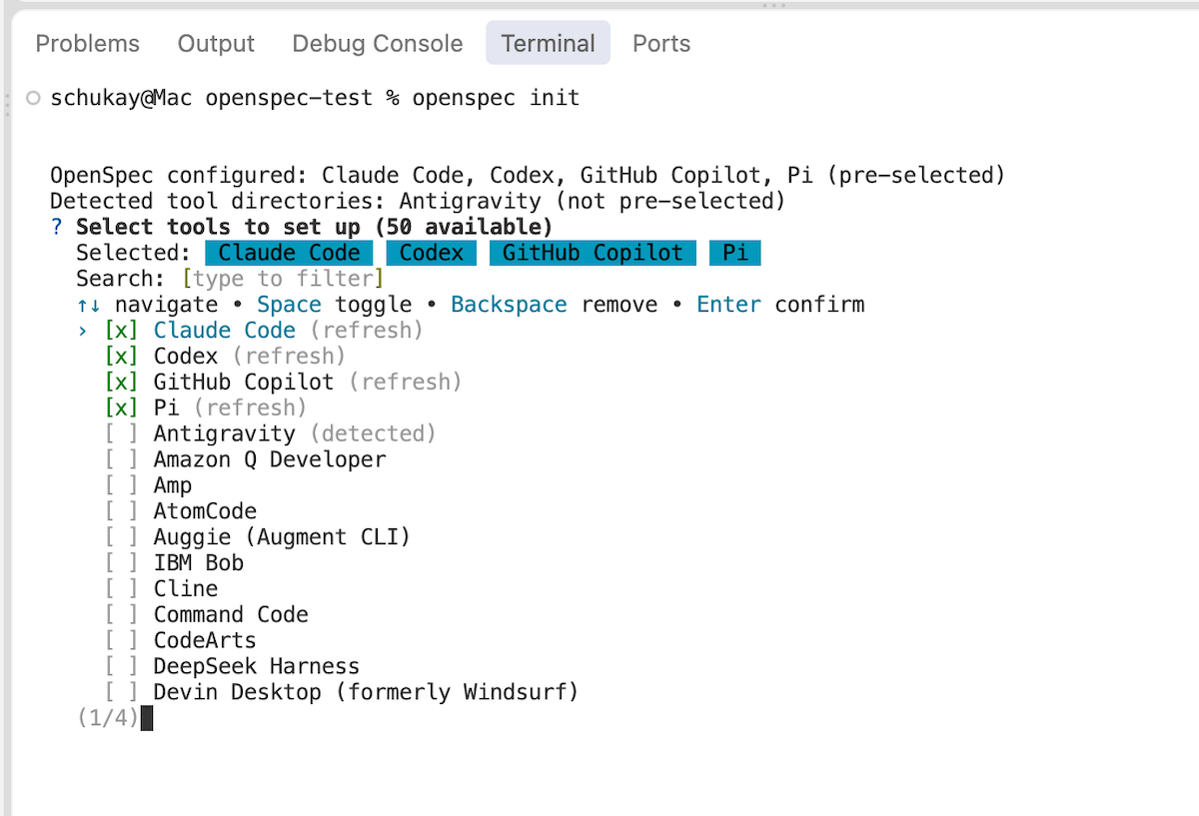This screenshot has width=1199, height=816.
Task: Check the Cline checkbox
Action: pos(122,590)
